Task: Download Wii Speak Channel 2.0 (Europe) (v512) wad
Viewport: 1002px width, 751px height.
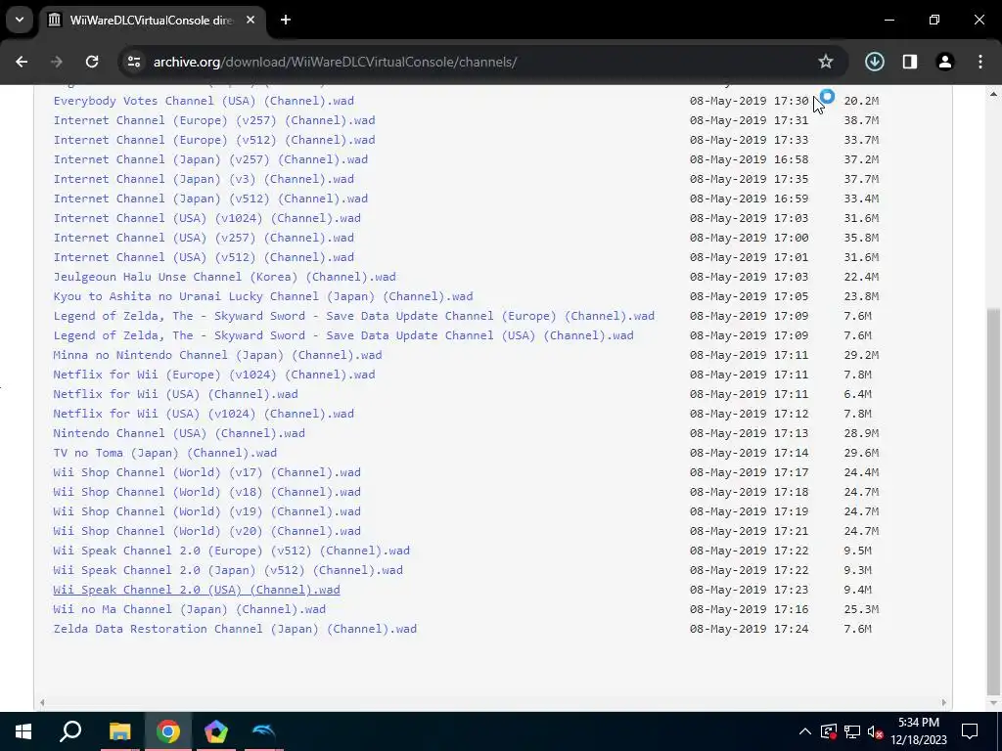Action: click(x=231, y=551)
